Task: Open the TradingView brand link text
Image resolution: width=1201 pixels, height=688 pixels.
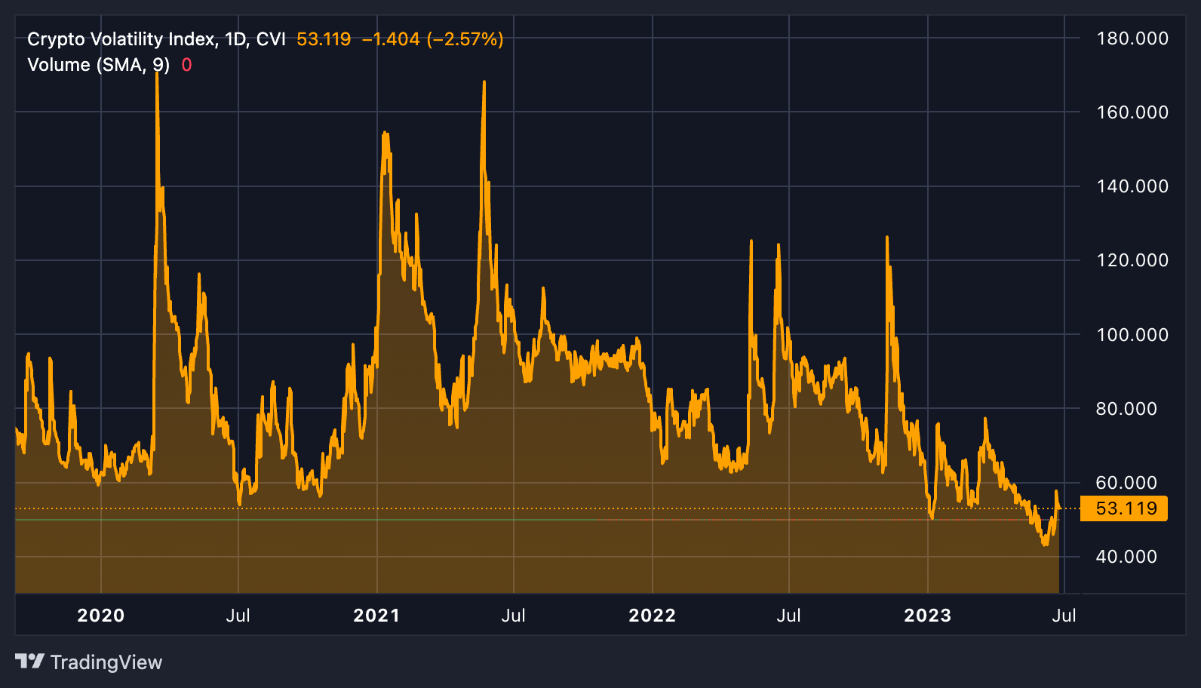Action: tap(106, 662)
